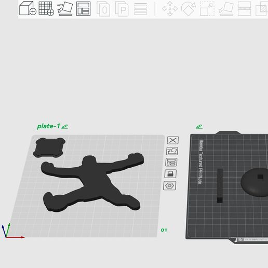This screenshot has height=268, width=268.
Task: Click the Bambu Textured PEI Plate label
Action: click(201, 162)
